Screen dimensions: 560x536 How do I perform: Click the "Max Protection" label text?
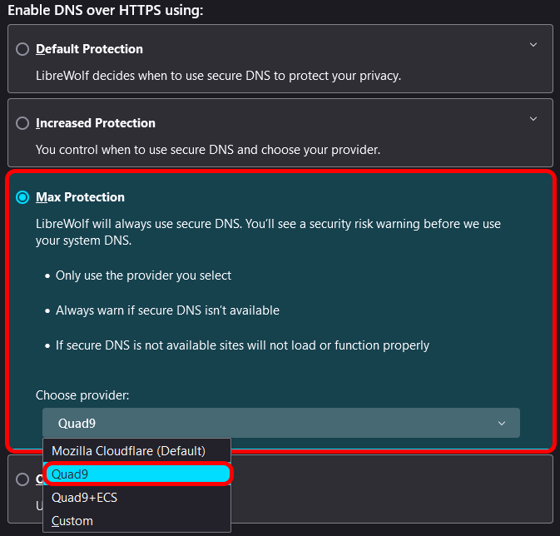point(80,197)
